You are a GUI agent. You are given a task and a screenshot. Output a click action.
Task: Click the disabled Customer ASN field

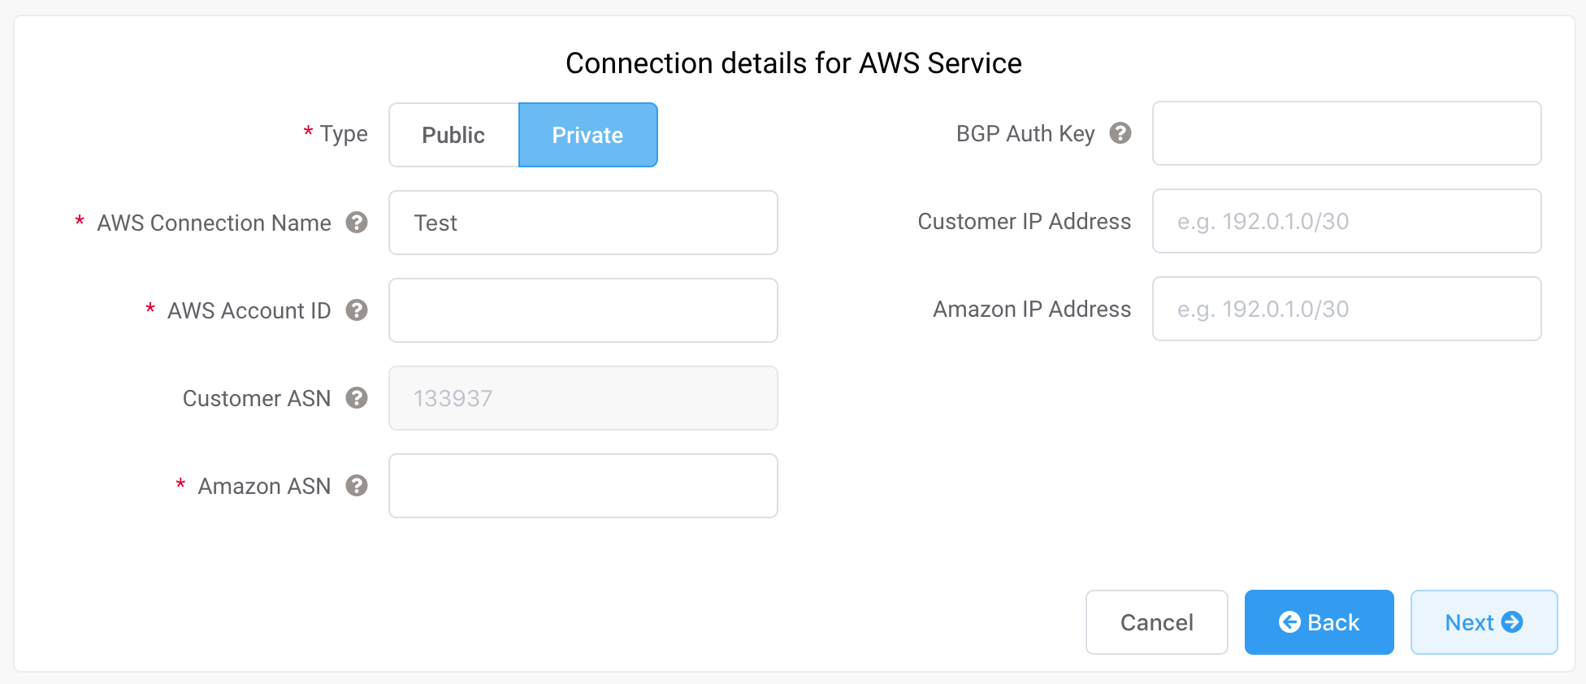point(583,398)
